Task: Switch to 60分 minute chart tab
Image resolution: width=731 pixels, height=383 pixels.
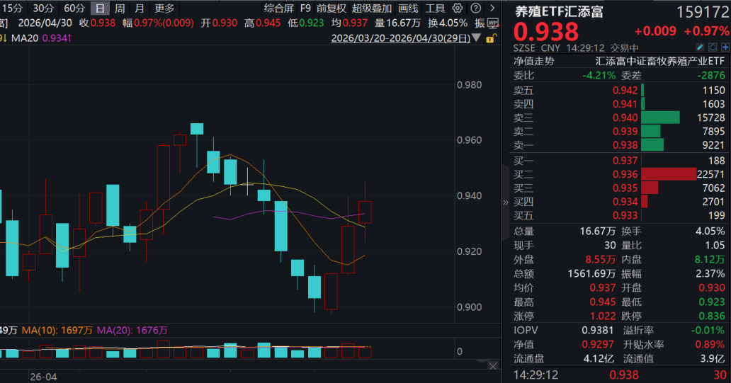Action: (x=74, y=8)
